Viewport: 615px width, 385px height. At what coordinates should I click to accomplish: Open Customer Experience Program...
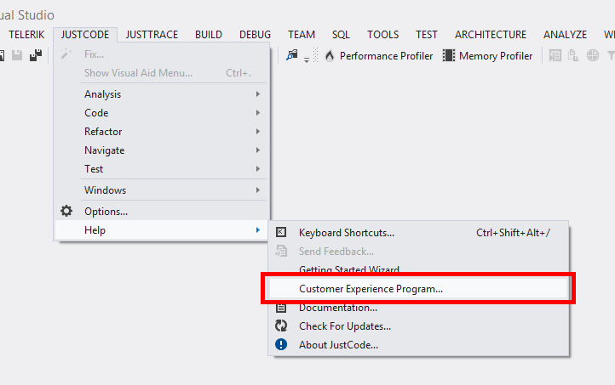[418, 289]
